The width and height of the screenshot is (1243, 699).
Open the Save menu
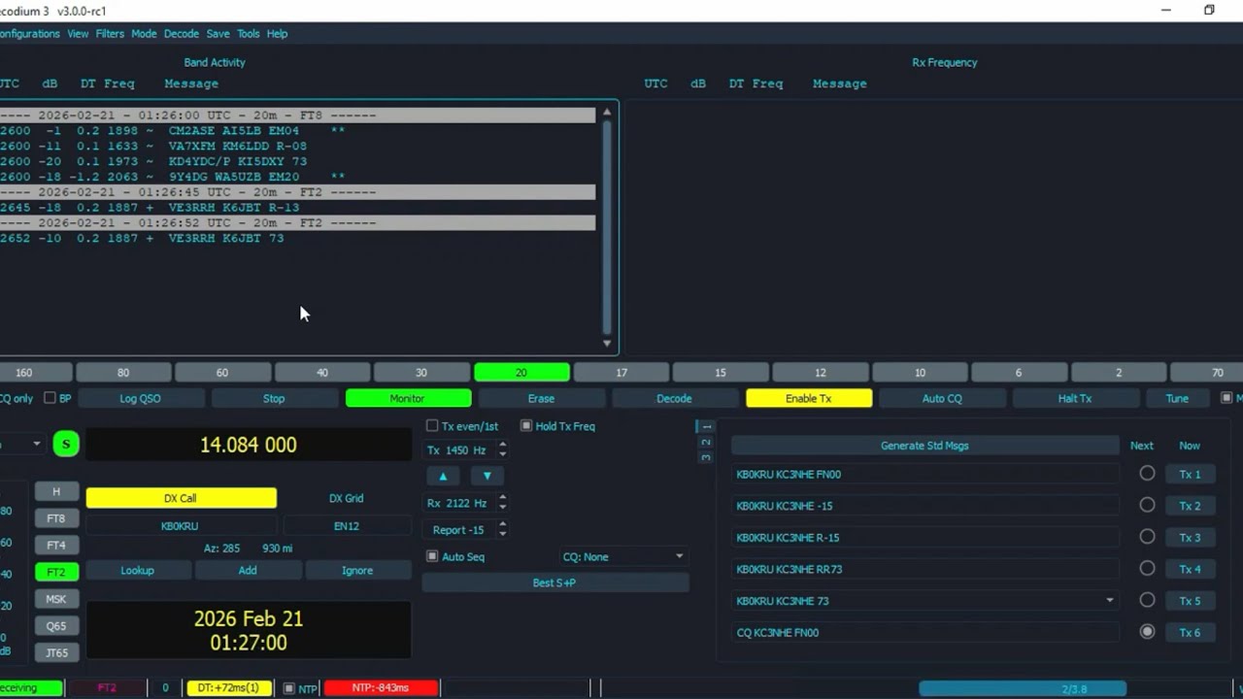click(218, 33)
